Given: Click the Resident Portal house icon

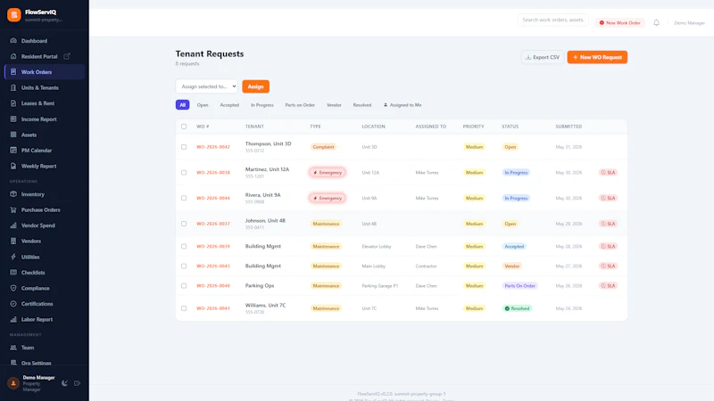Looking at the screenshot, I should (x=13, y=56).
